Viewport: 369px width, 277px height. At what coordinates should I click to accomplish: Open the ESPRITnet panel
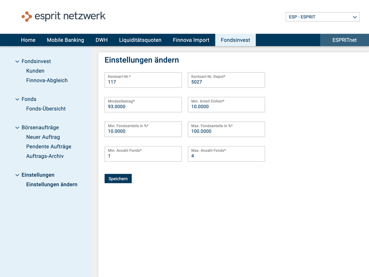[344, 40]
